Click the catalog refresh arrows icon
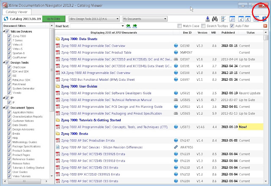 6,19
